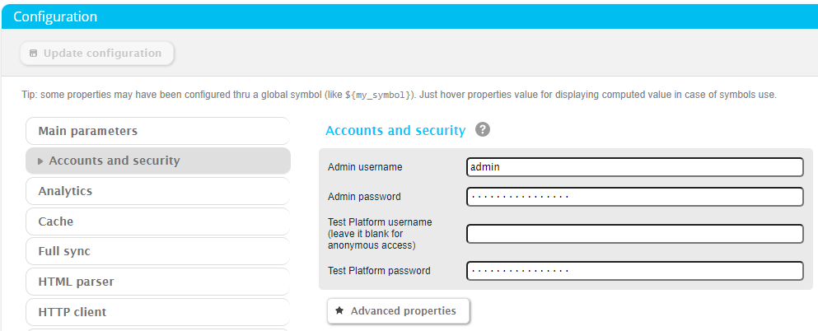The image size is (818, 331).
Task: Open the Main parameters section
Action: [157, 131]
